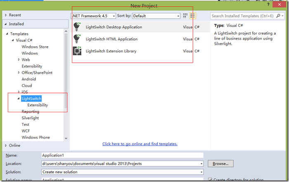Click the LightSwitch HTML Application lightbulb icon
289x182 pixels.
(77, 39)
